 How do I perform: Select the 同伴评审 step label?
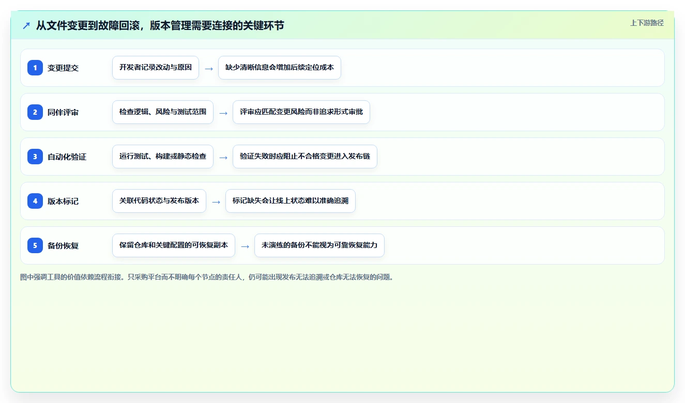(x=63, y=112)
